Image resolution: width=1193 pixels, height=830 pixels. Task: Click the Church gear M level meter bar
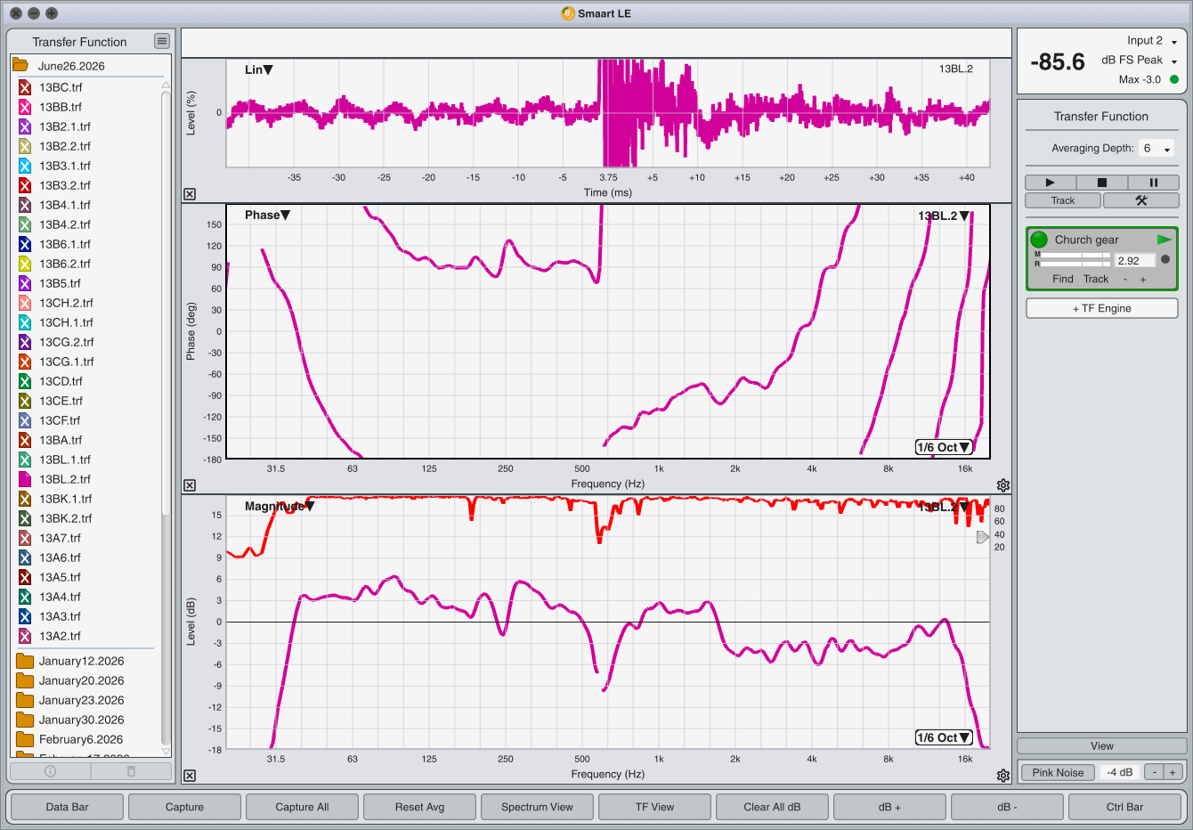click(1075, 255)
